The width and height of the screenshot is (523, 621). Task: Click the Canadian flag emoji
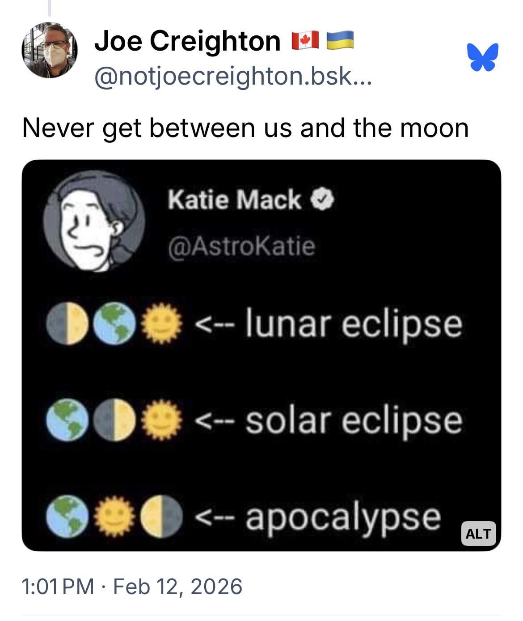(305, 40)
